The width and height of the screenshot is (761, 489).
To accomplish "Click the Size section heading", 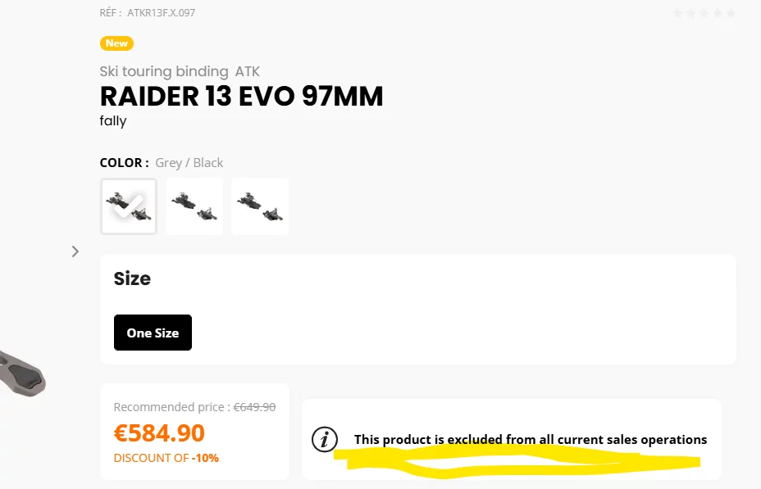I will click(x=132, y=278).
